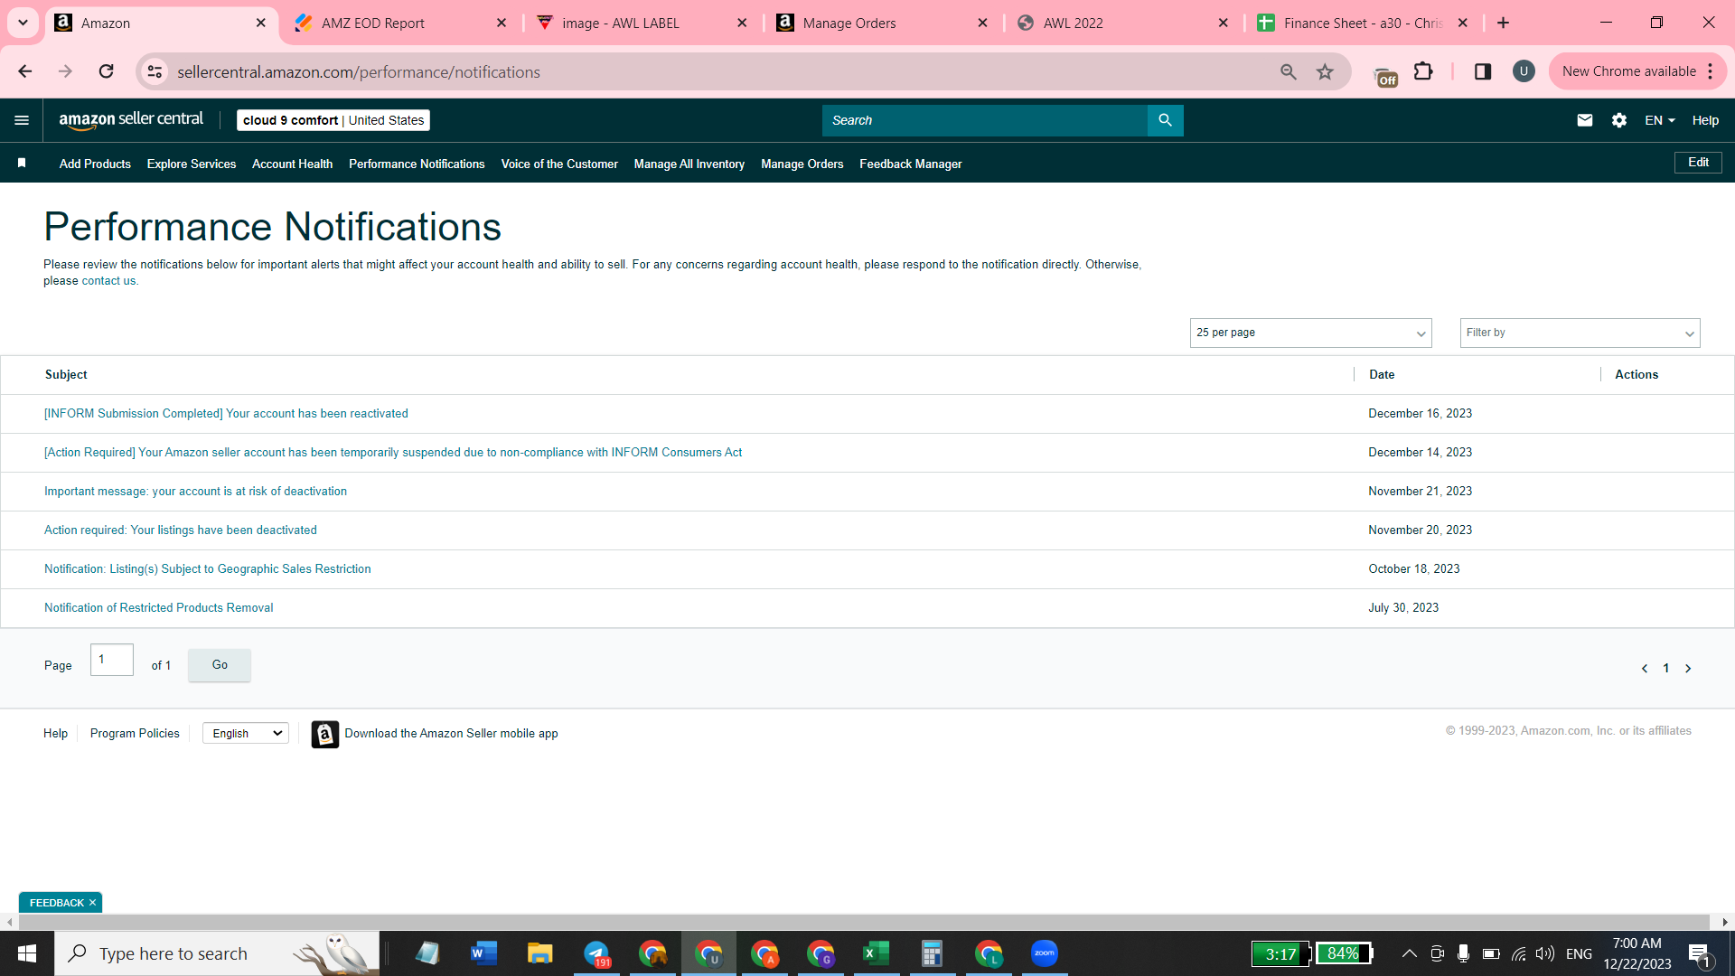Image resolution: width=1735 pixels, height=976 pixels.
Task: Go to the previous notifications page arrow
Action: (x=1645, y=669)
